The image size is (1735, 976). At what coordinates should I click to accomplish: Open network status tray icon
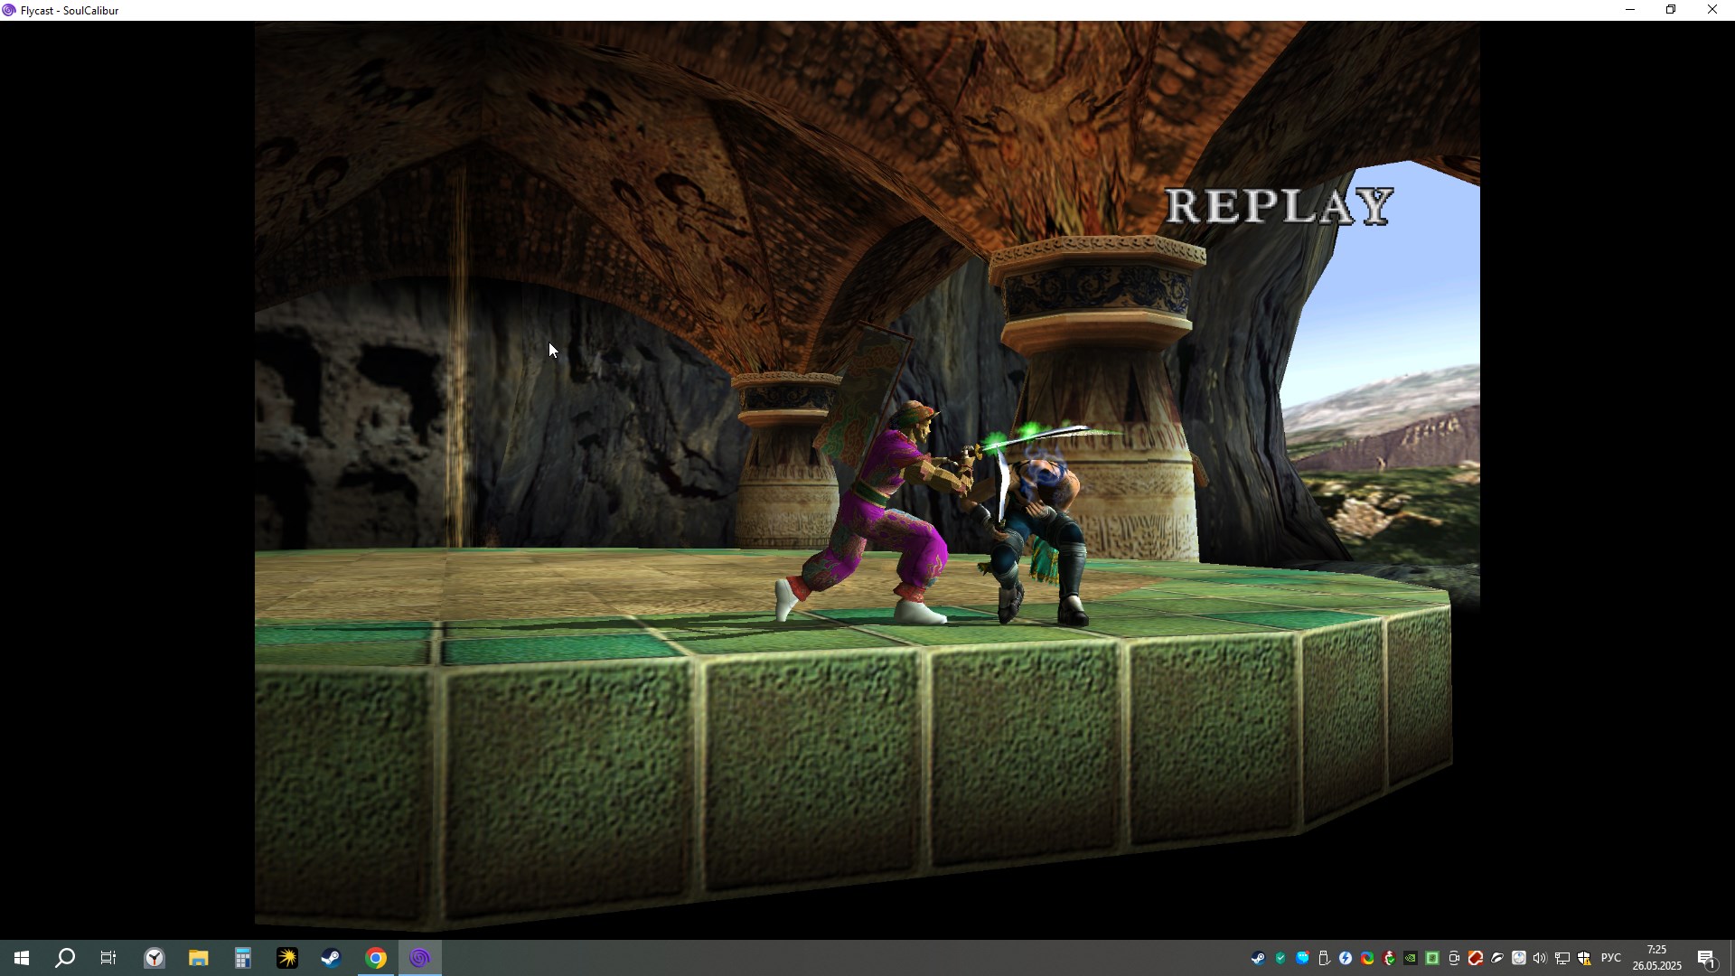(1562, 958)
